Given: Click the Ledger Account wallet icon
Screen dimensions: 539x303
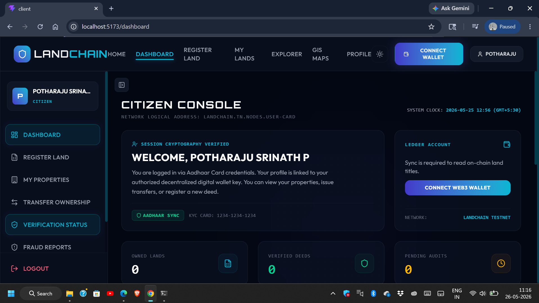Looking at the screenshot, I should (507, 144).
